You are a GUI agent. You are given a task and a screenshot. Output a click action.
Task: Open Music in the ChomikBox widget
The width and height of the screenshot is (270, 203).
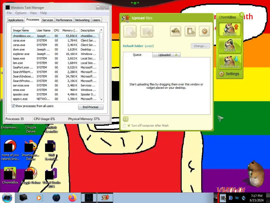230,45
